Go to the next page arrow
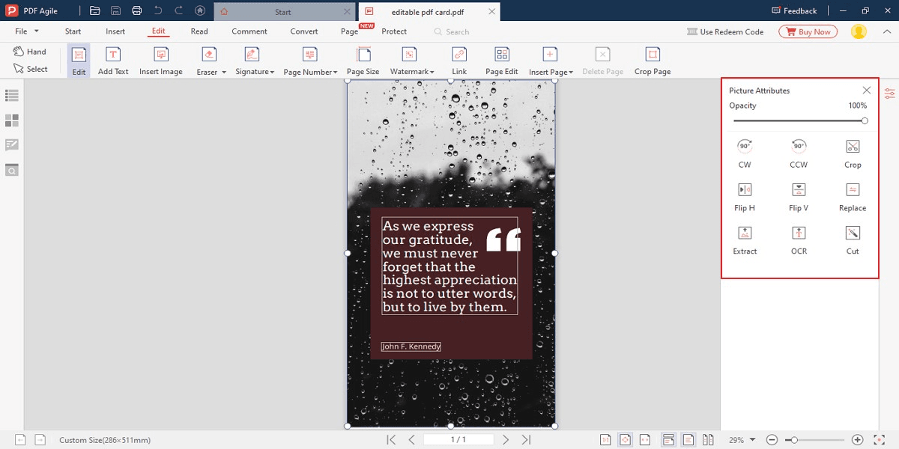 pyautogui.click(x=506, y=440)
